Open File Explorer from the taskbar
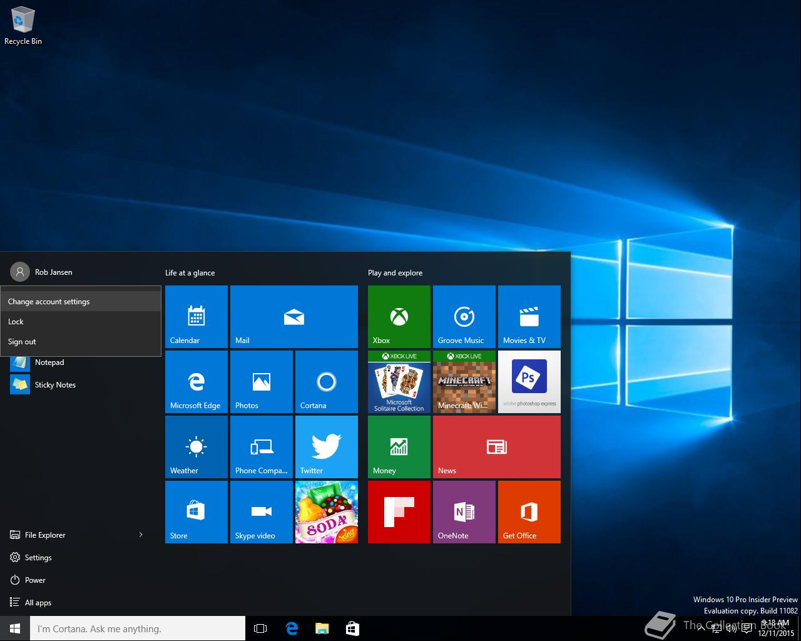The height and width of the screenshot is (641, 801). [322, 628]
